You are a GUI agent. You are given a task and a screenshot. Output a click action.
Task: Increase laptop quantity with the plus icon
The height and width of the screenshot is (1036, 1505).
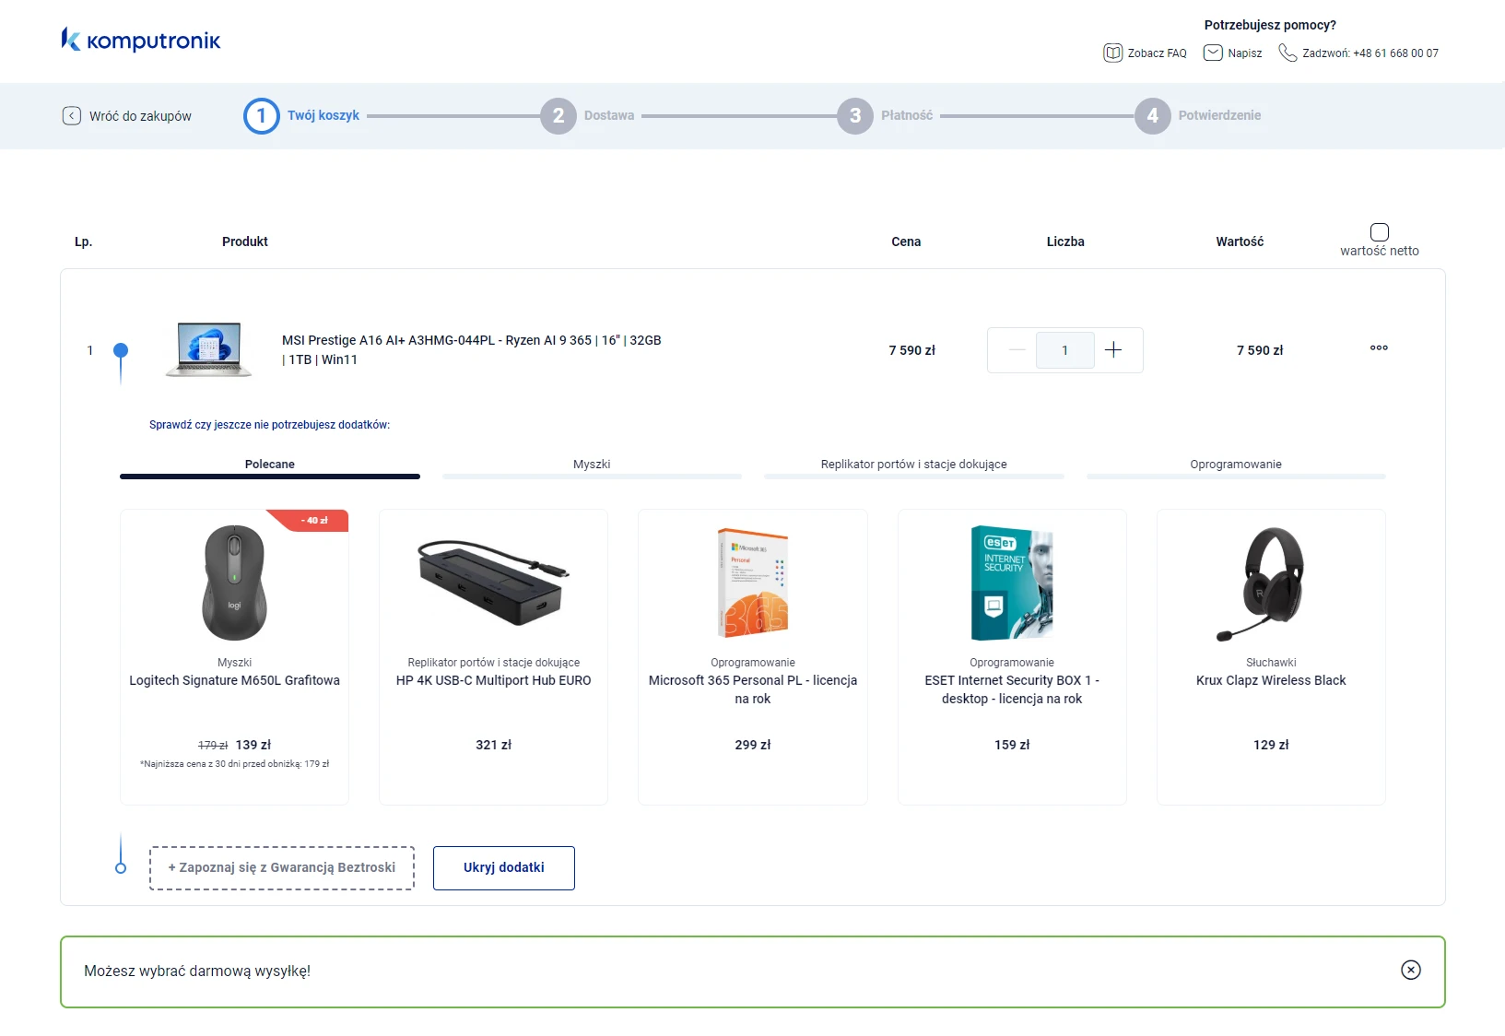(x=1113, y=350)
